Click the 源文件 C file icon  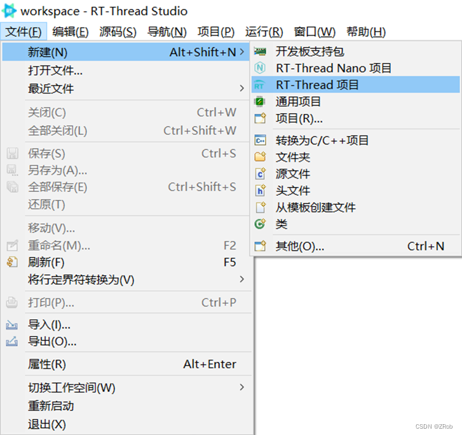(x=261, y=174)
